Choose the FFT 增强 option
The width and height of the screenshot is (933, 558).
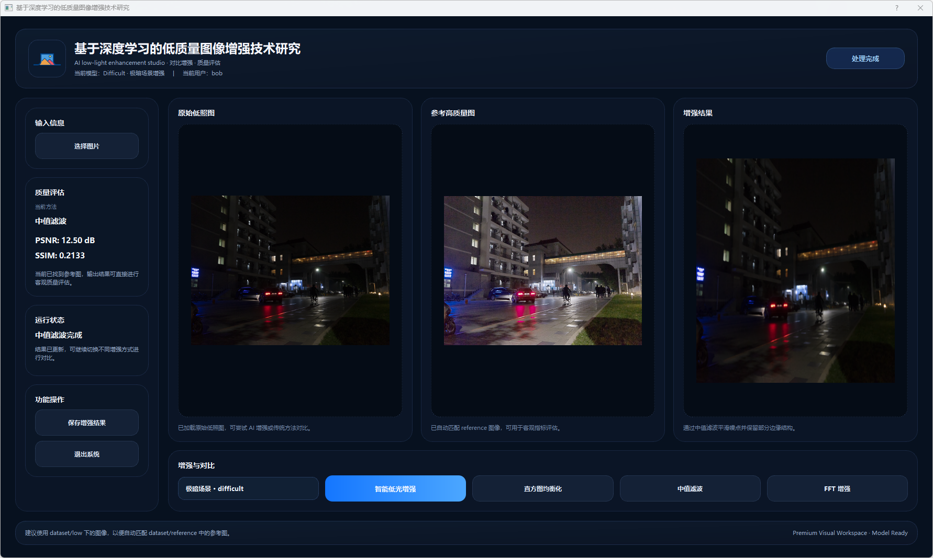837,488
